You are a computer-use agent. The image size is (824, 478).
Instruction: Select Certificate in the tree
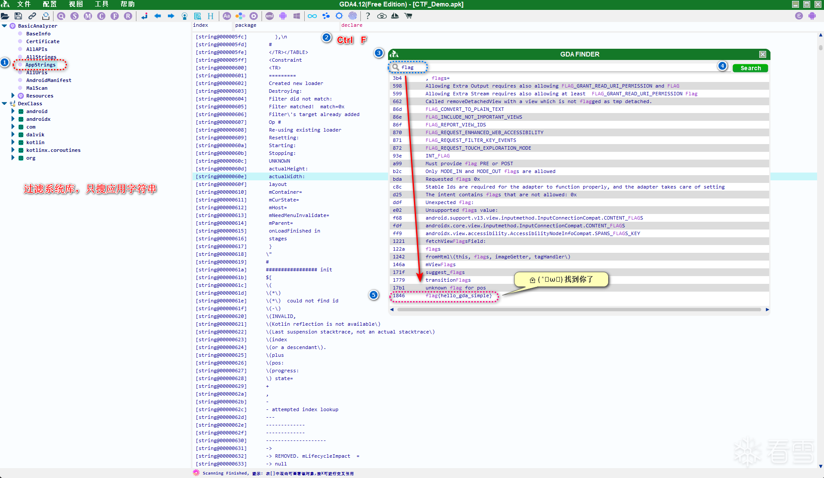click(x=43, y=41)
